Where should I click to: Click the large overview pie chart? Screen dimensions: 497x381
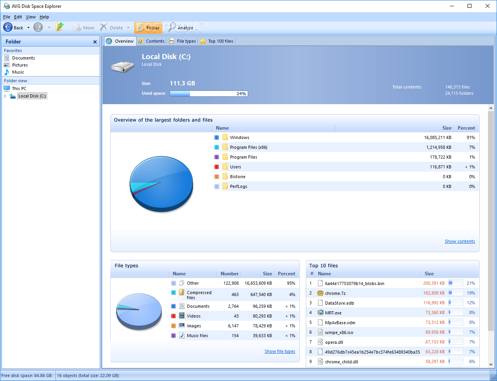click(x=161, y=184)
